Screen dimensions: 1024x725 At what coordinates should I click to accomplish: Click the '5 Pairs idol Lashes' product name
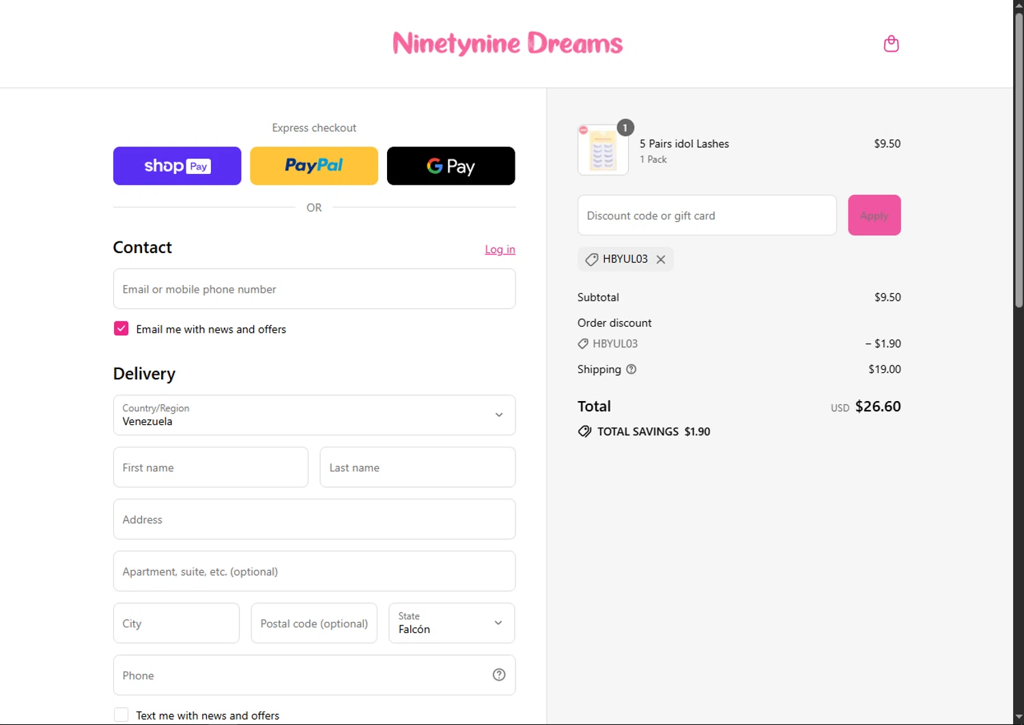[x=684, y=144]
